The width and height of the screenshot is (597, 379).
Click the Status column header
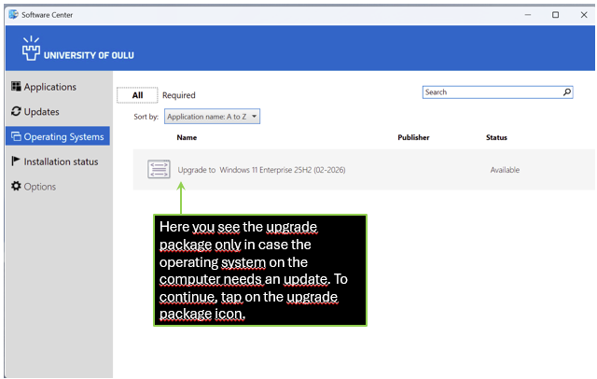(496, 137)
